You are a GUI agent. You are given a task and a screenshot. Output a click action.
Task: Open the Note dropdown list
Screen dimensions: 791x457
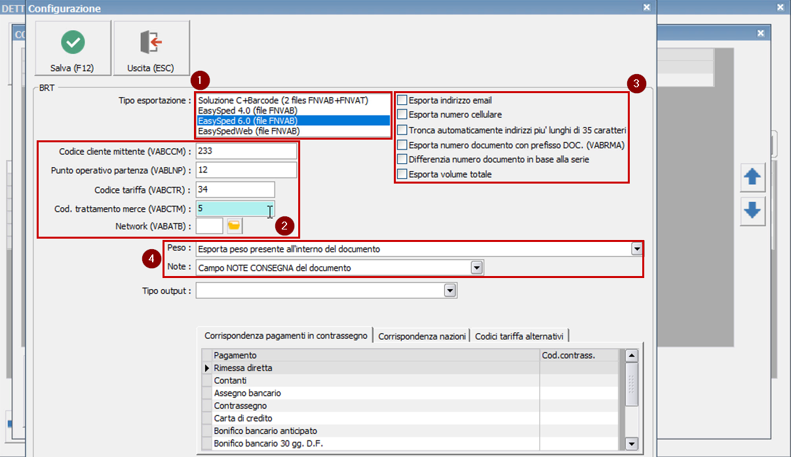point(476,267)
